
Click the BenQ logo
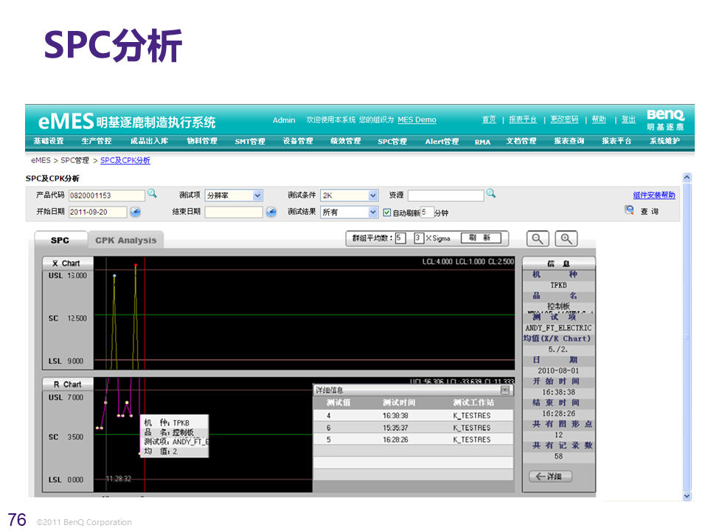(x=665, y=120)
